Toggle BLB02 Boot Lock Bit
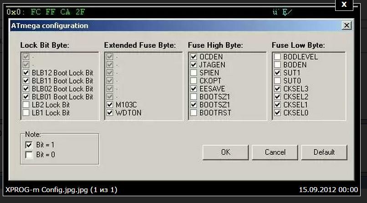The width and height of the screenshot is (367, 203). click(26, 89)
